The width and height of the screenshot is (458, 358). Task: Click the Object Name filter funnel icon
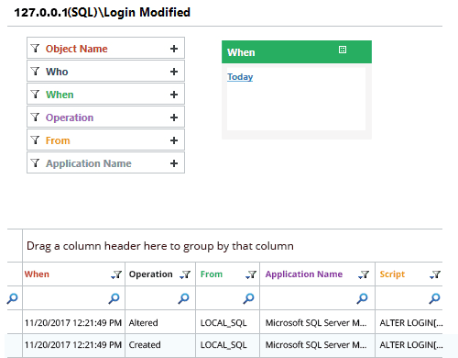point(36,49)
